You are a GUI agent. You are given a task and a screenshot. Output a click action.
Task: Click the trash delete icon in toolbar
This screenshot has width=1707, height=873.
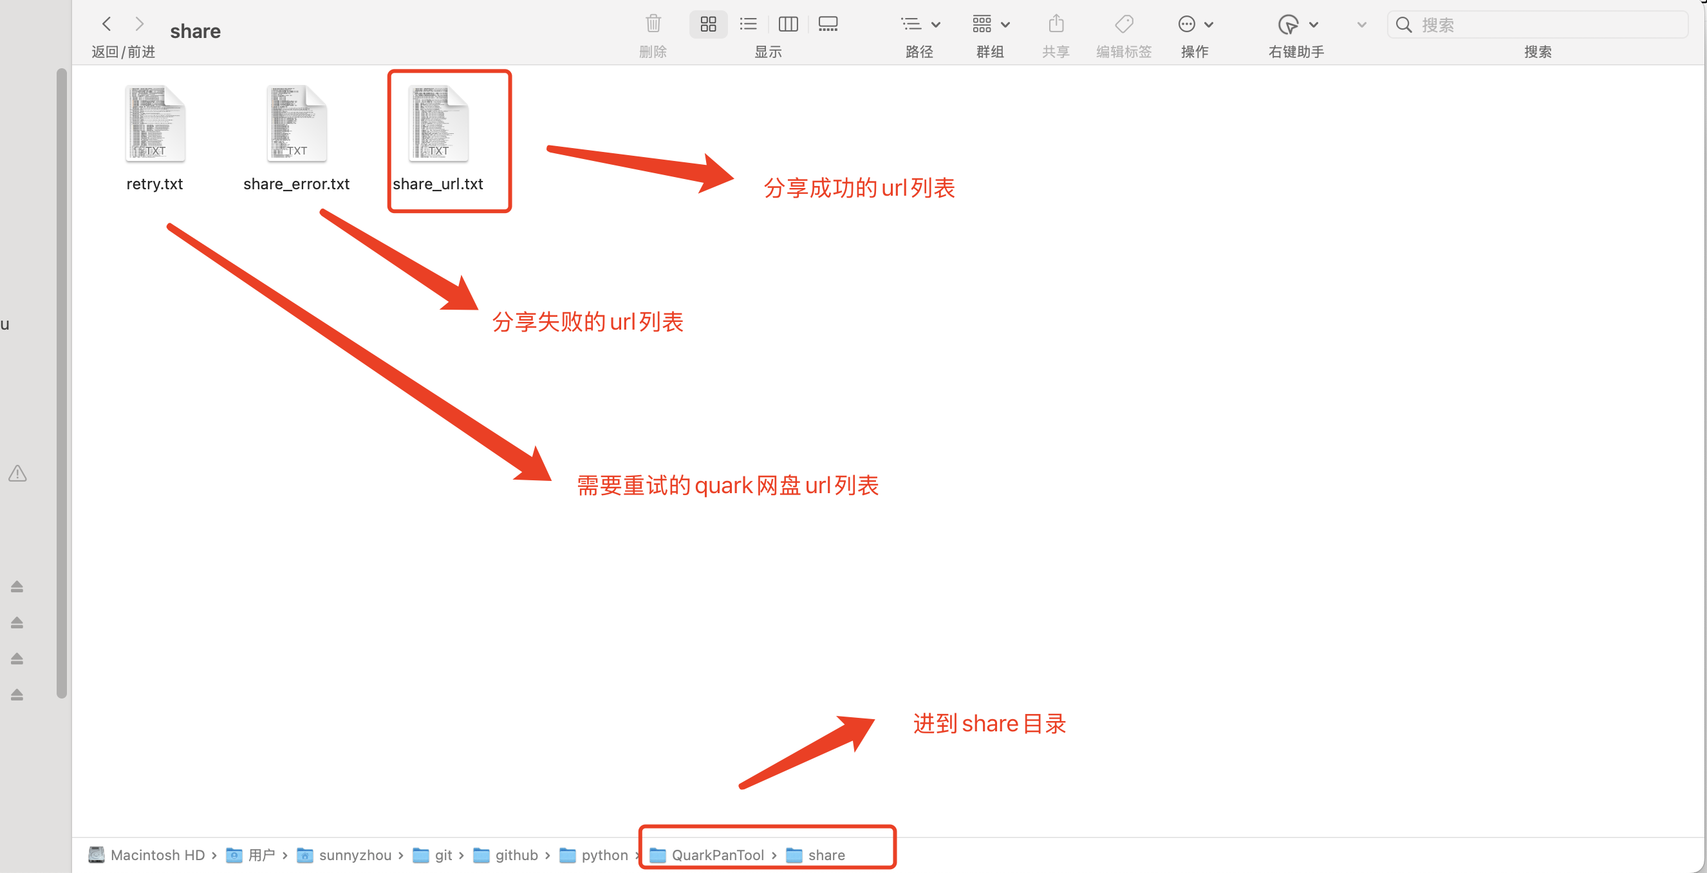[x=653, y=24]
